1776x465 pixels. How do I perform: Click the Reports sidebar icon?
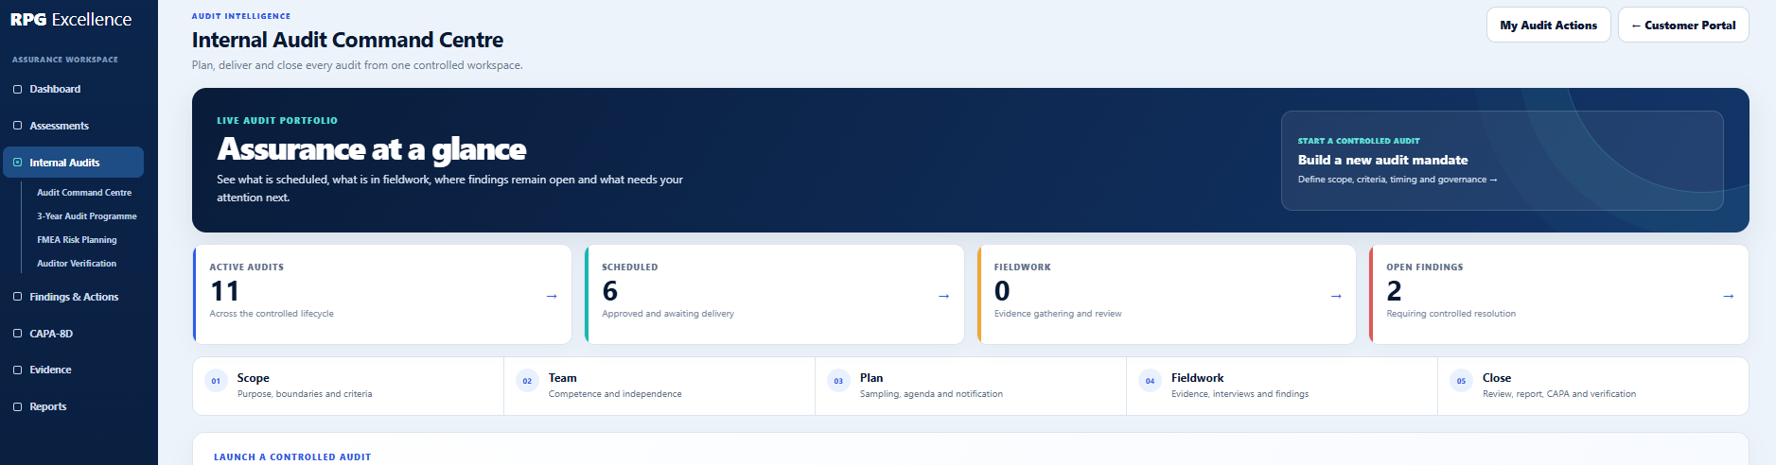pos(17,406)
